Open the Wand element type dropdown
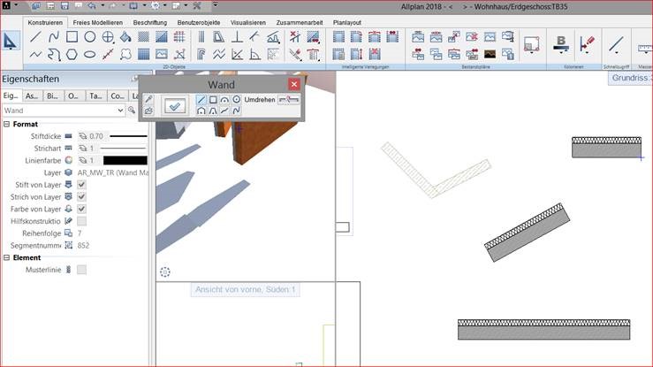 click(119, 111)
